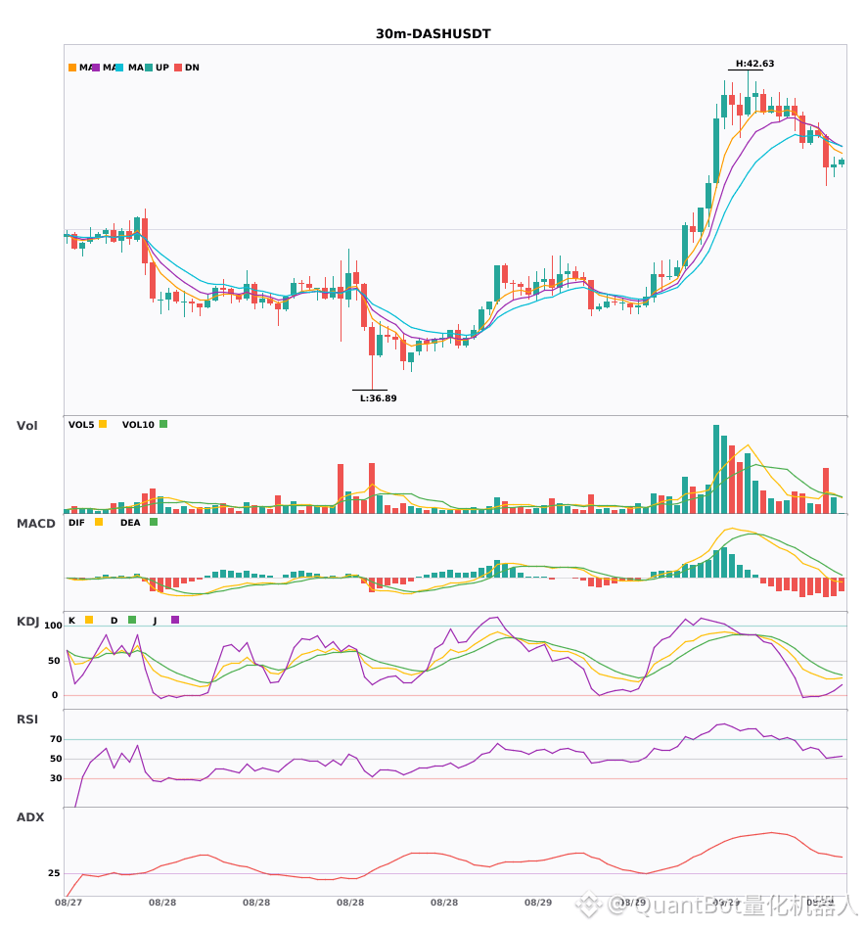
Task: Click the RSI axis value 70
Action: point(56,739)
